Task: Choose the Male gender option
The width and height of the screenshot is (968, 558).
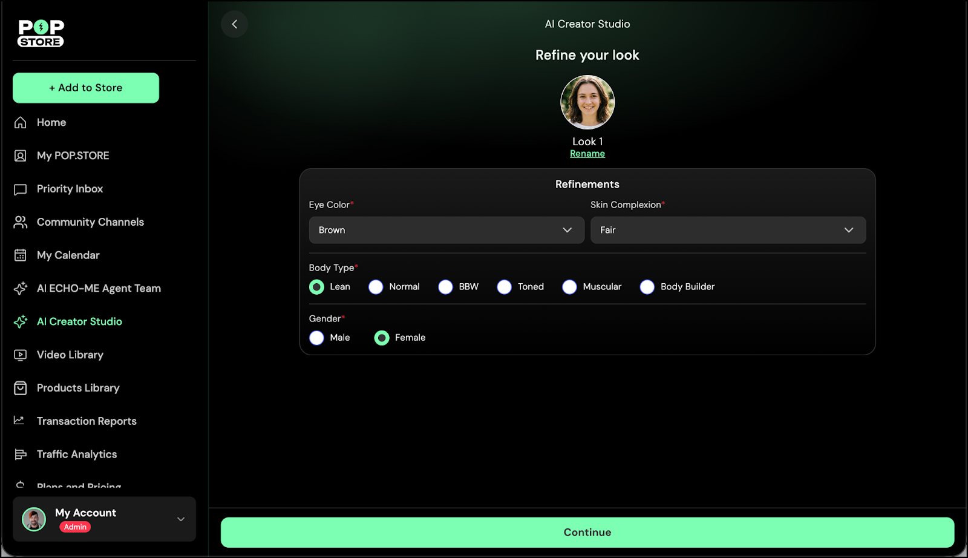Action: pos(316,338)
